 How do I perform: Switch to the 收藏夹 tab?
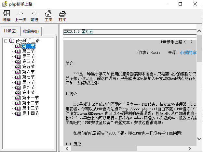click(31, 31)
